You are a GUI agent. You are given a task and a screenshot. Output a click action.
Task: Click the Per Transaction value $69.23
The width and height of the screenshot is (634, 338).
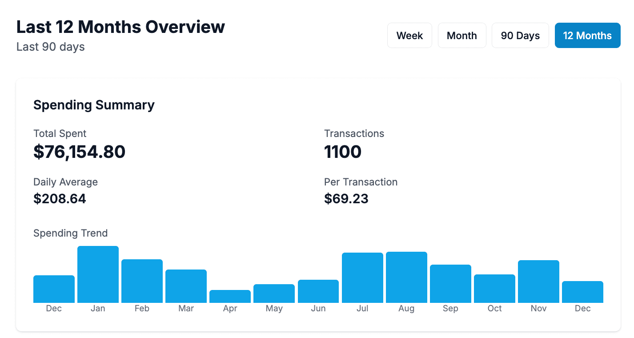click(346, 198)
